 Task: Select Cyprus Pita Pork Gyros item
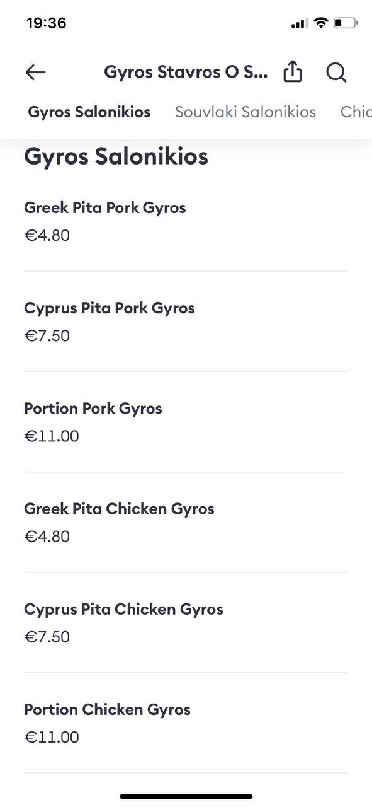coord(186,322)
